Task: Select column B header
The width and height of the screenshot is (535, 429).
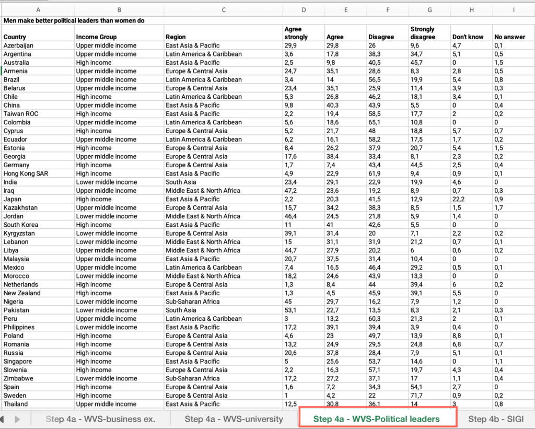Action: coord(119,10)
